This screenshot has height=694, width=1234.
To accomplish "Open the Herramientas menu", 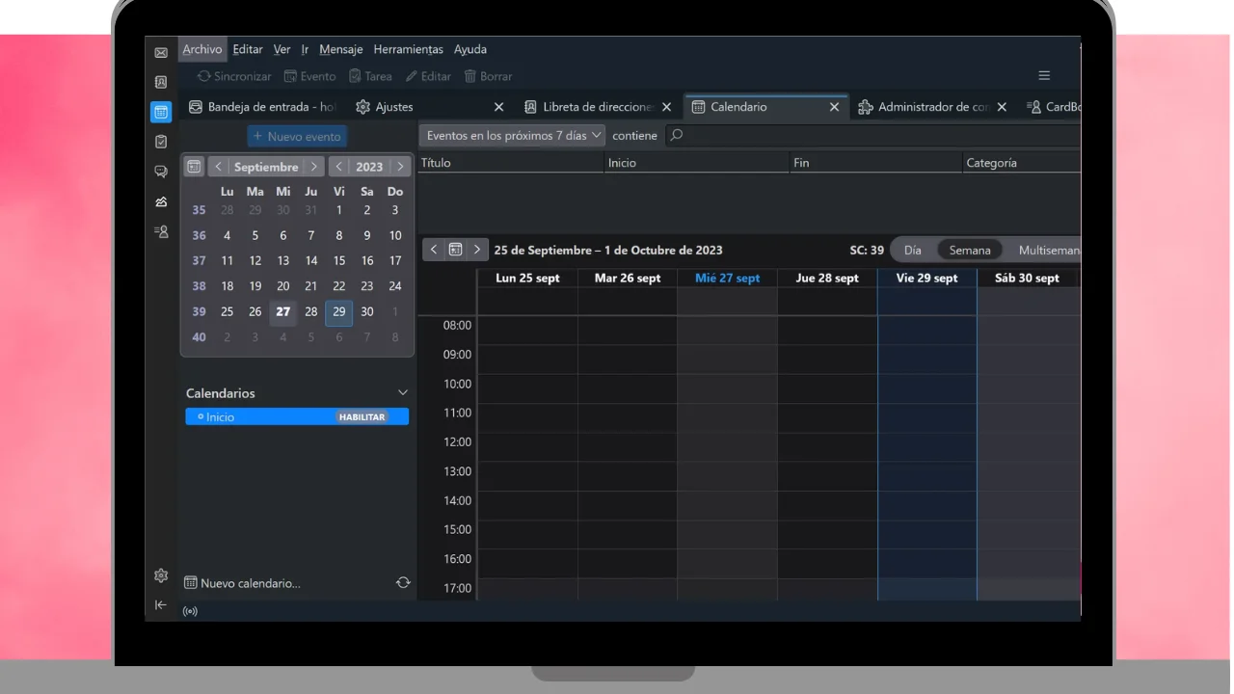I will [409, 49].
